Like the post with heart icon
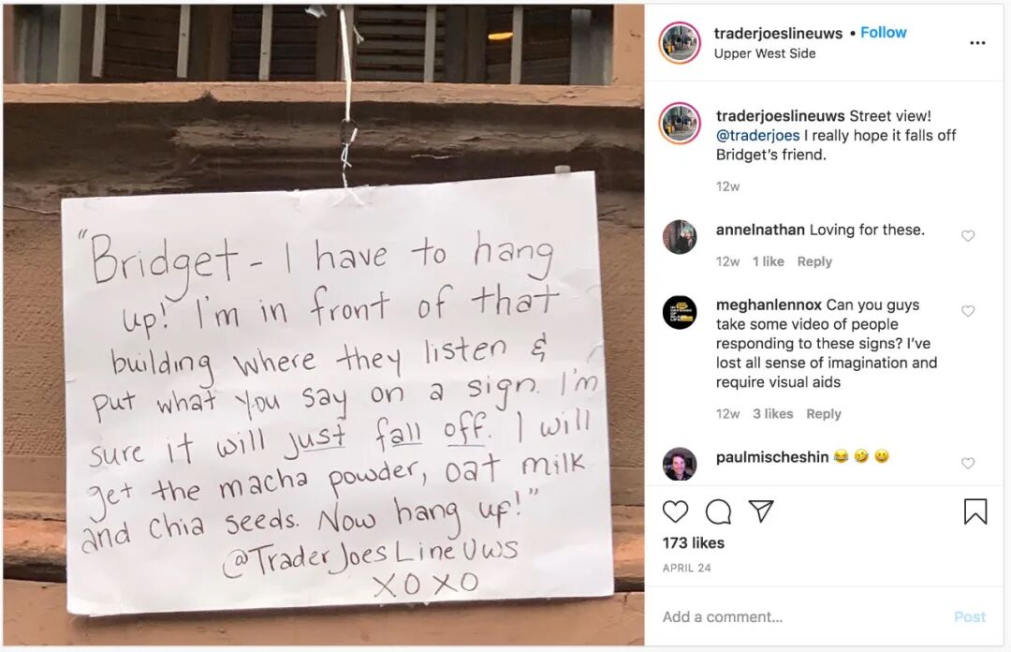Image resolution: width=1011 pixels, height=652 pixels. click(x=675, y=511)
